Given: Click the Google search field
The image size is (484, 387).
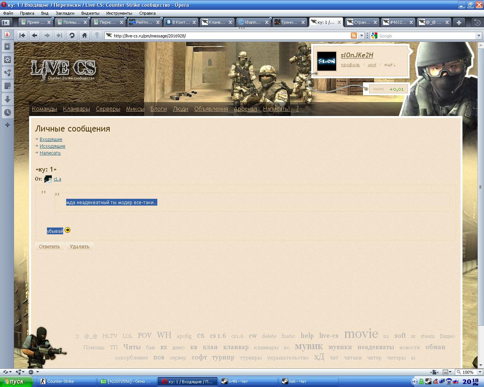Looking at the screenshot, I should pos(427,36).
